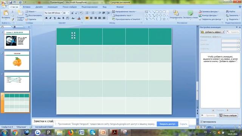Click the Удалить slide button
This screenshot has height=136, width=242.
coord(31,19)
